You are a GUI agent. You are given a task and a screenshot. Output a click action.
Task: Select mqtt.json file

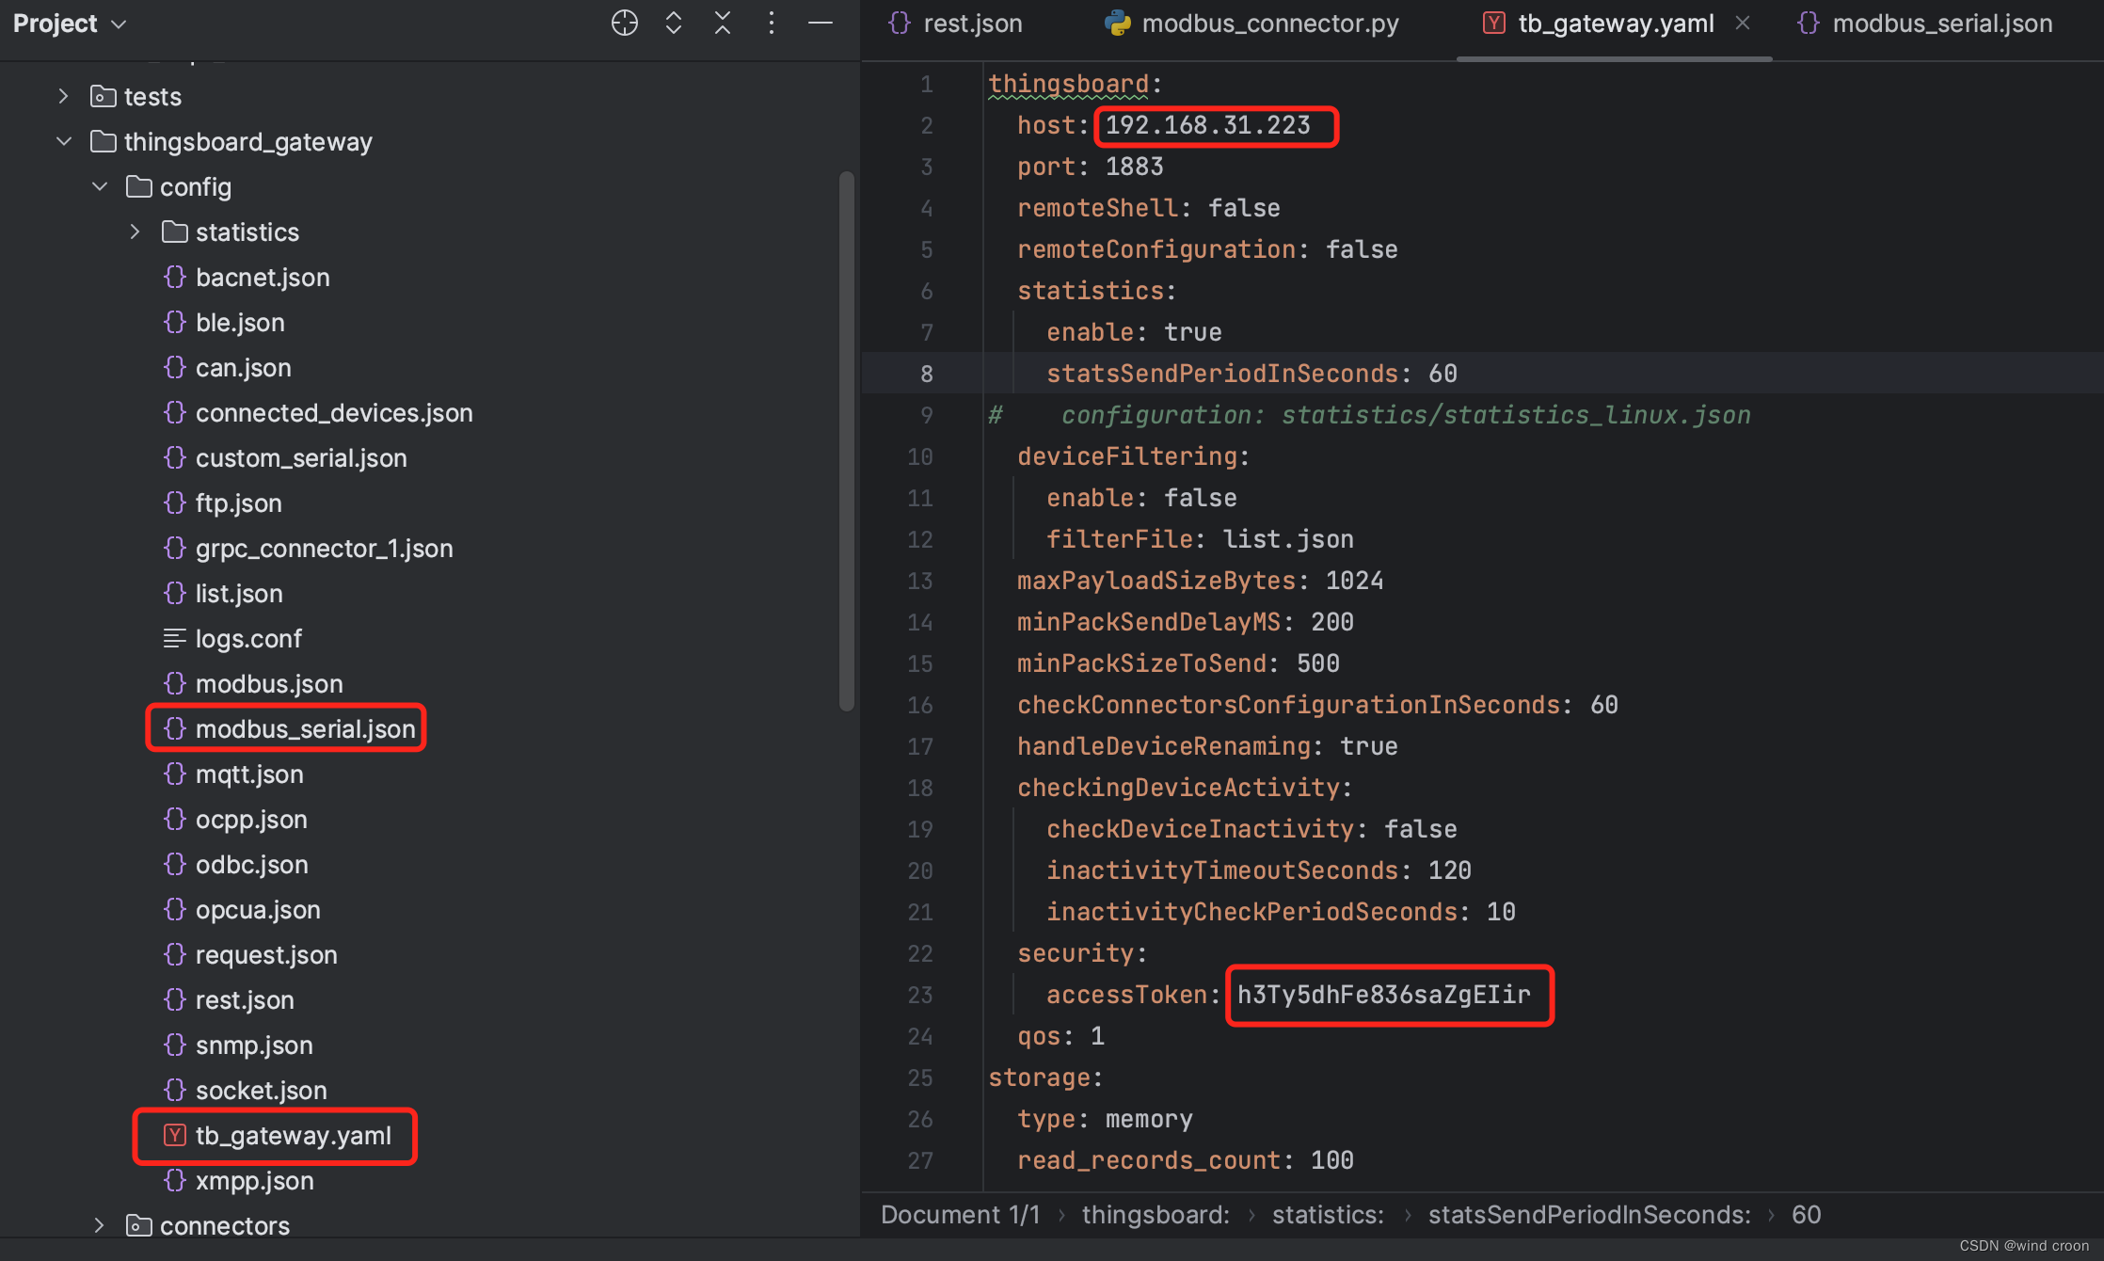point(249,774)
